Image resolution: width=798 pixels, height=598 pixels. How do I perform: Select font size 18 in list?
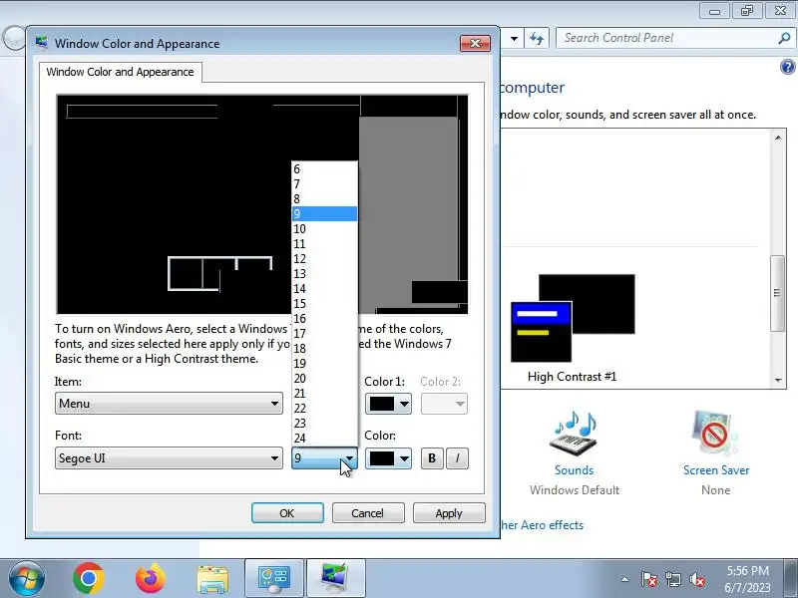(324, 348)
